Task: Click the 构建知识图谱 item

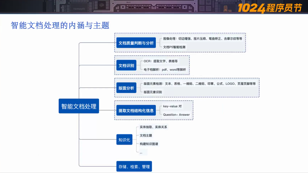Action: (149, 144)
